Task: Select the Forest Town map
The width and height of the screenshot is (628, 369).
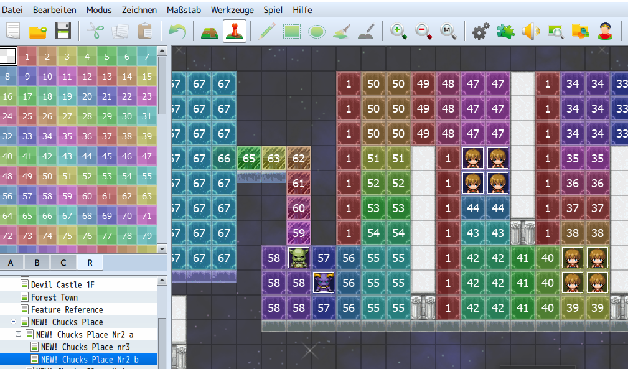Action: click(54, 297)
